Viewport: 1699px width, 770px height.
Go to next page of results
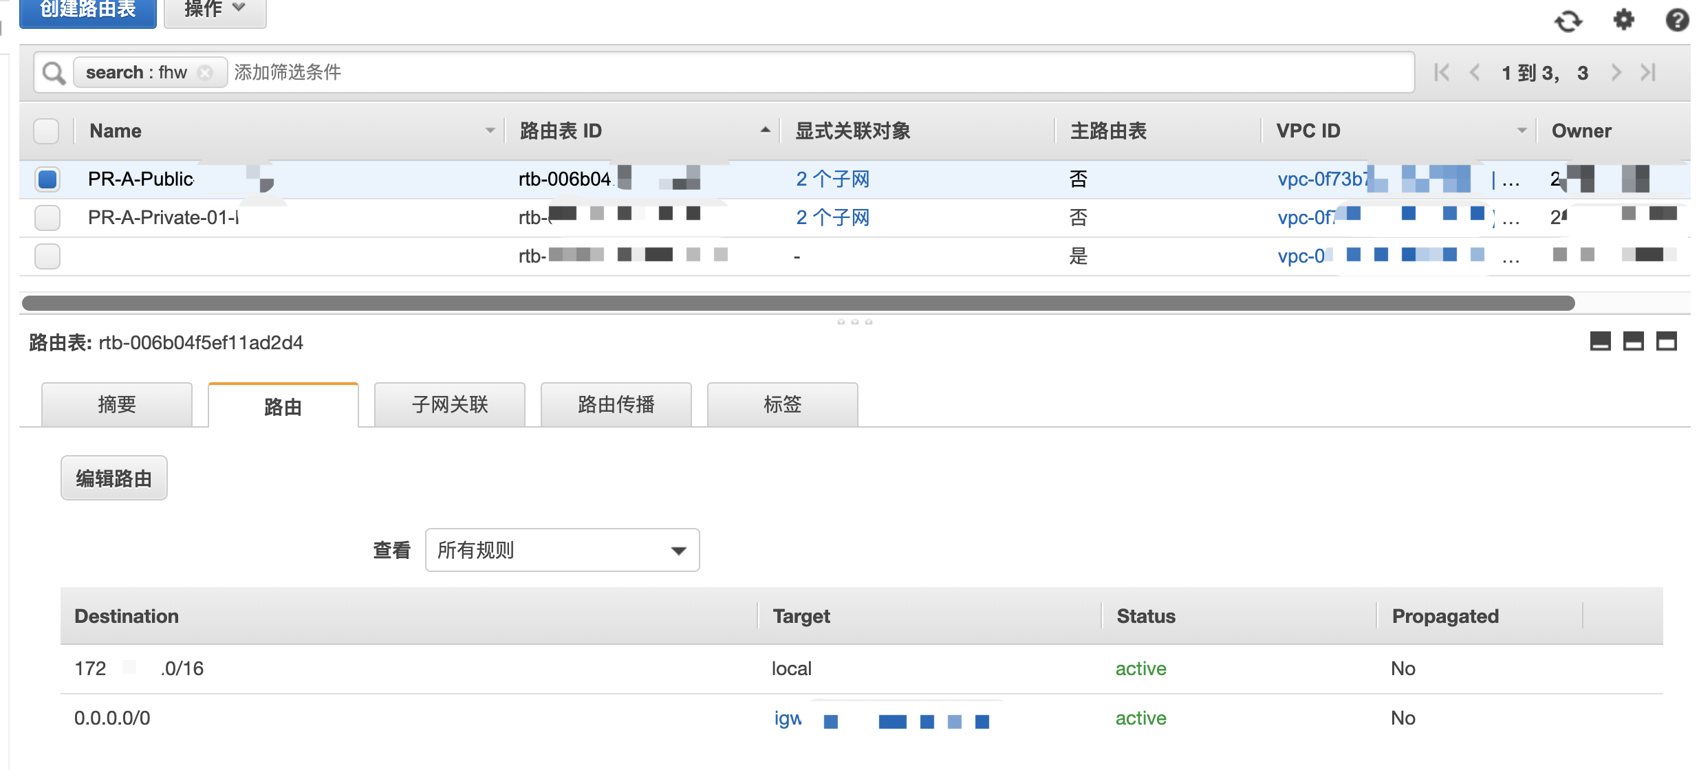[1616, 72]
